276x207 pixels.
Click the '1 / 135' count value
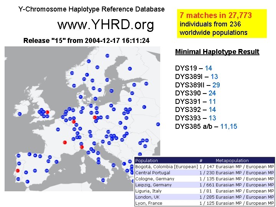(207, 179)
